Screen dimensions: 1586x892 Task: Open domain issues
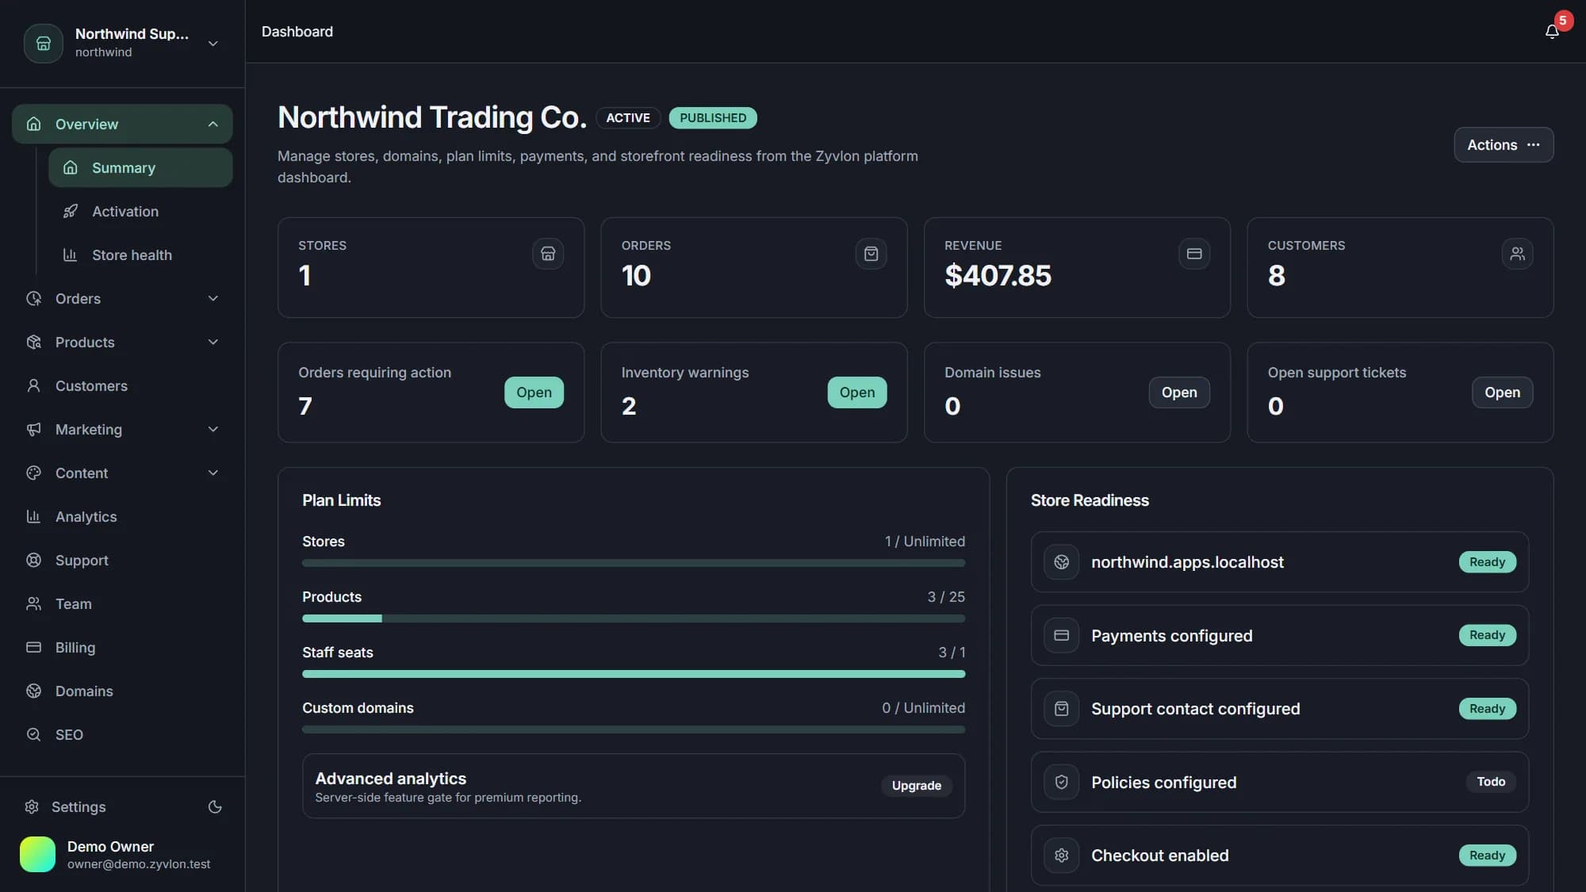point(1179,392)
